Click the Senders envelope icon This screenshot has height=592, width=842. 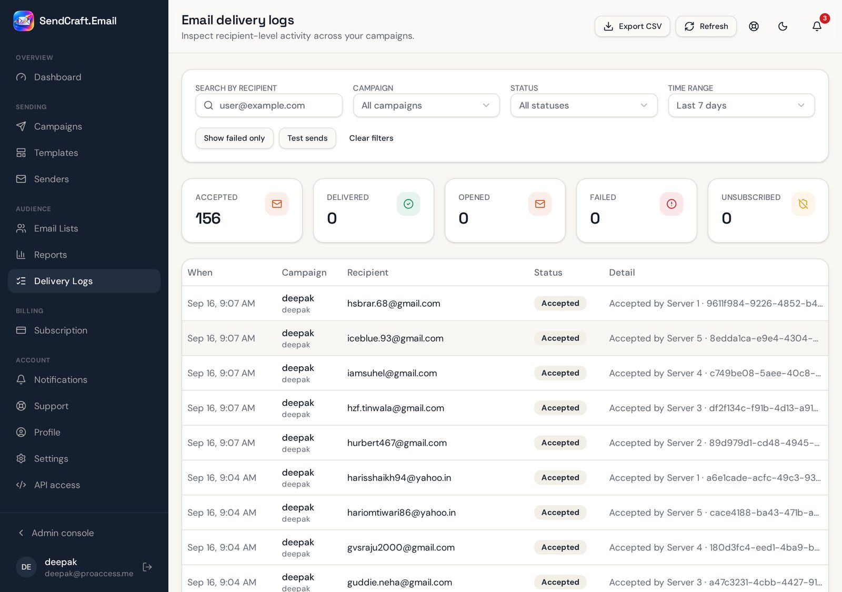point(21,179)
